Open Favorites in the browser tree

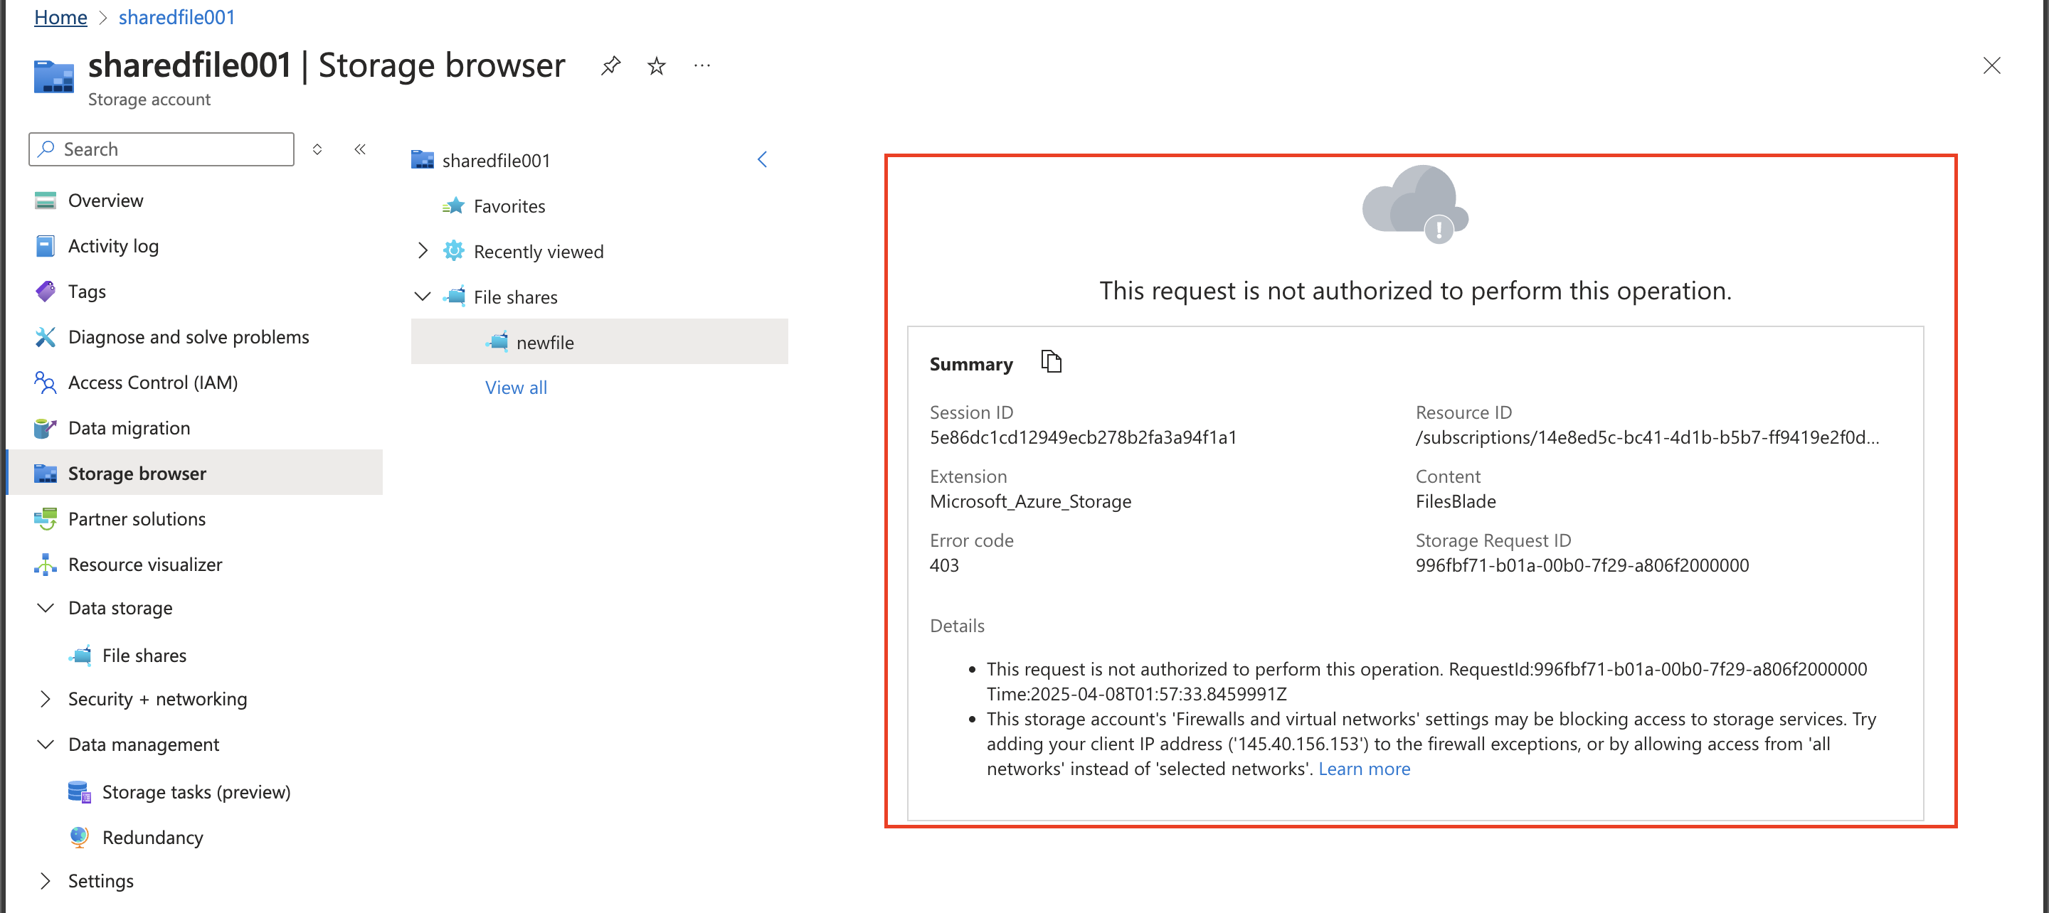click(509, 206)
